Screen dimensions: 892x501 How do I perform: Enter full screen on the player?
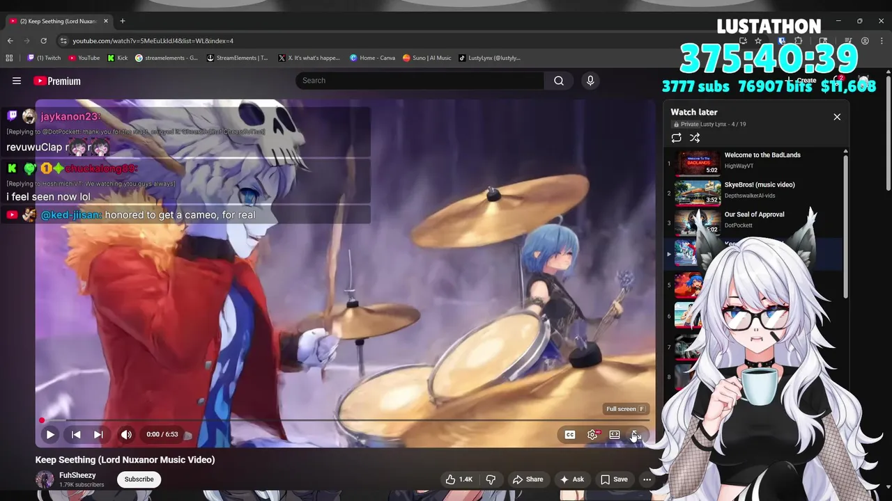[x=636, y=434]
